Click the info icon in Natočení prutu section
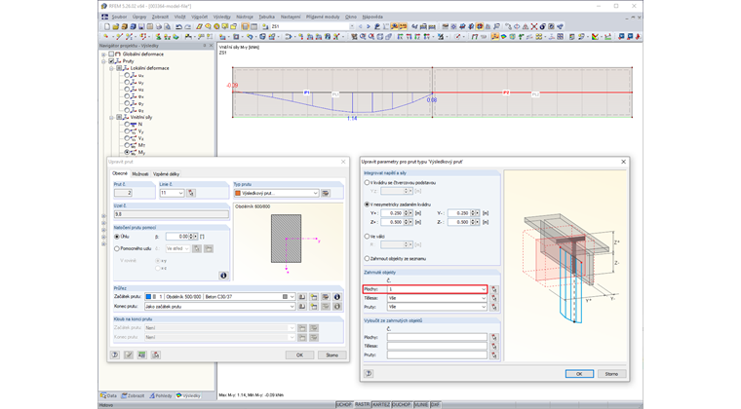The image size is (741, 409). point(223,276)
